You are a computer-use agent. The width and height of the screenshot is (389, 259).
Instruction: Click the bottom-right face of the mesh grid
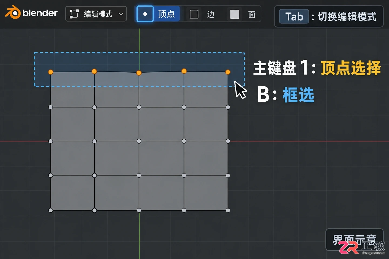click(206, 193)
